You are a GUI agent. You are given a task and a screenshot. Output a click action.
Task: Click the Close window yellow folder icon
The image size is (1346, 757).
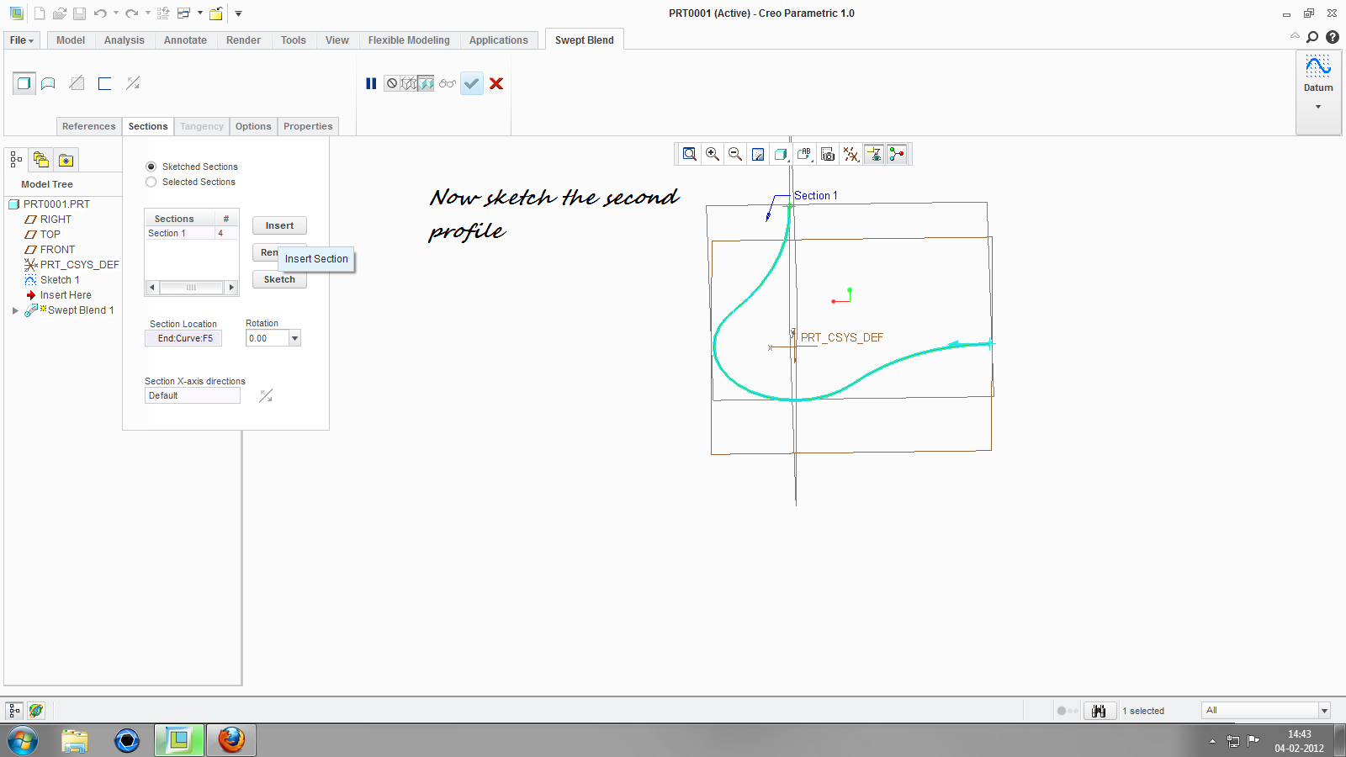[x=216, y=13]
